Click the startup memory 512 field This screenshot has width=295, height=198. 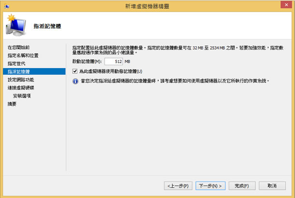(114, 61)
